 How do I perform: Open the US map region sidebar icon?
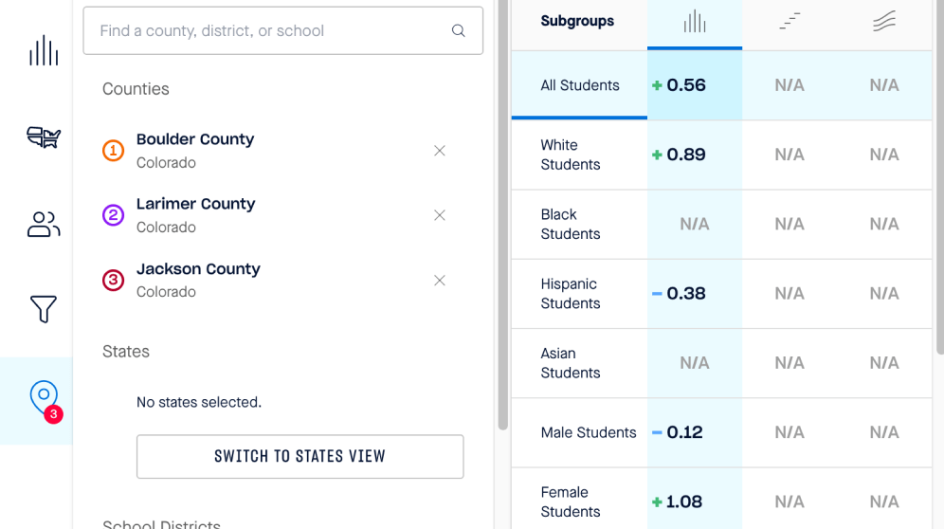click(44, 137)
